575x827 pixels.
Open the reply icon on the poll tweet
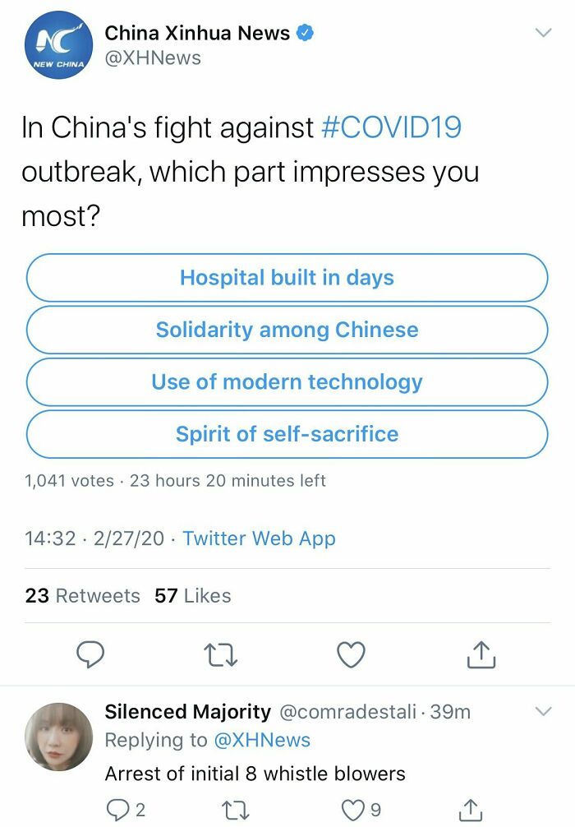click(x=90, y=654)
